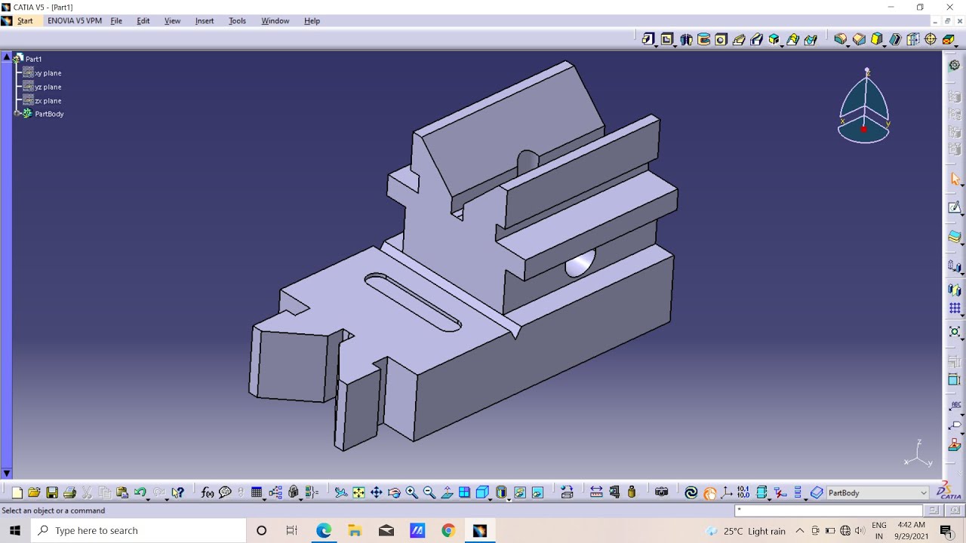This screenshot has width=966, height=543.
Task: Click the Measure Between icon
Action: pos(596,492)
